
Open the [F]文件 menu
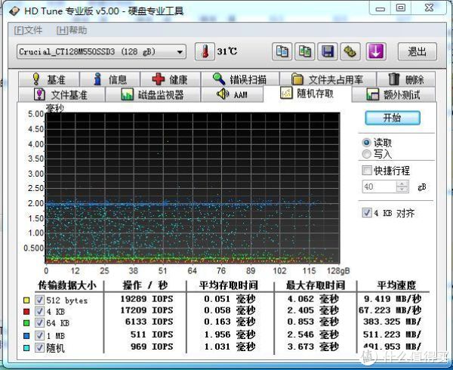coord(28,30)
